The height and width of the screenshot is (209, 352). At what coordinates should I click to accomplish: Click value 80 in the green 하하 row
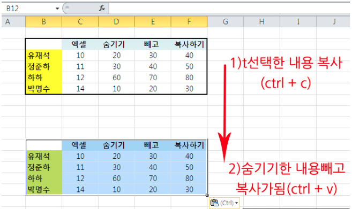point(189,179)
